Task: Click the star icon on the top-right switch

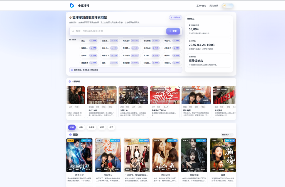Action: 224,5
